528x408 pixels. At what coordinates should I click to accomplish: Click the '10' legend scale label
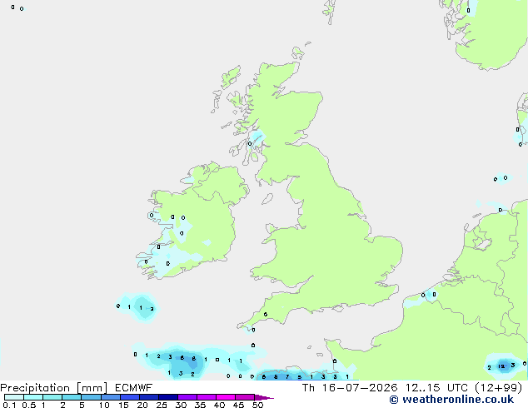pos(104,405)
